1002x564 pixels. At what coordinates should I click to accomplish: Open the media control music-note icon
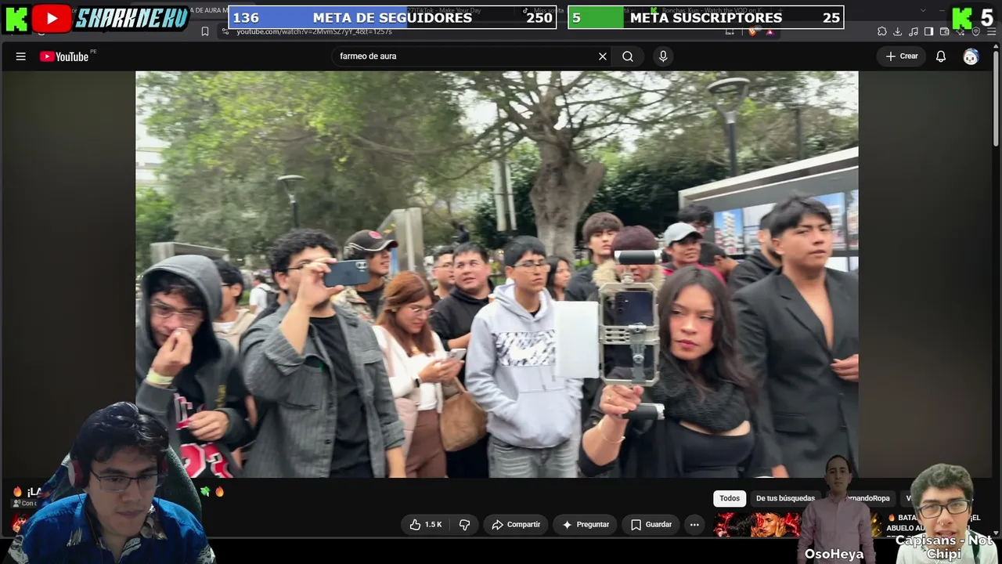914,31
